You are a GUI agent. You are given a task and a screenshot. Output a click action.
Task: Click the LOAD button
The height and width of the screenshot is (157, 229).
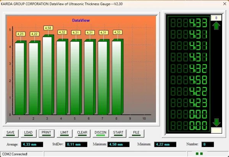coord(28,133)
